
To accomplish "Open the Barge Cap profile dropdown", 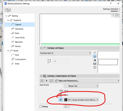I will [81, 86].
